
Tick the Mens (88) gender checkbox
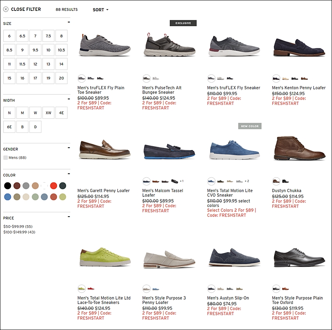tap(5, 158)
